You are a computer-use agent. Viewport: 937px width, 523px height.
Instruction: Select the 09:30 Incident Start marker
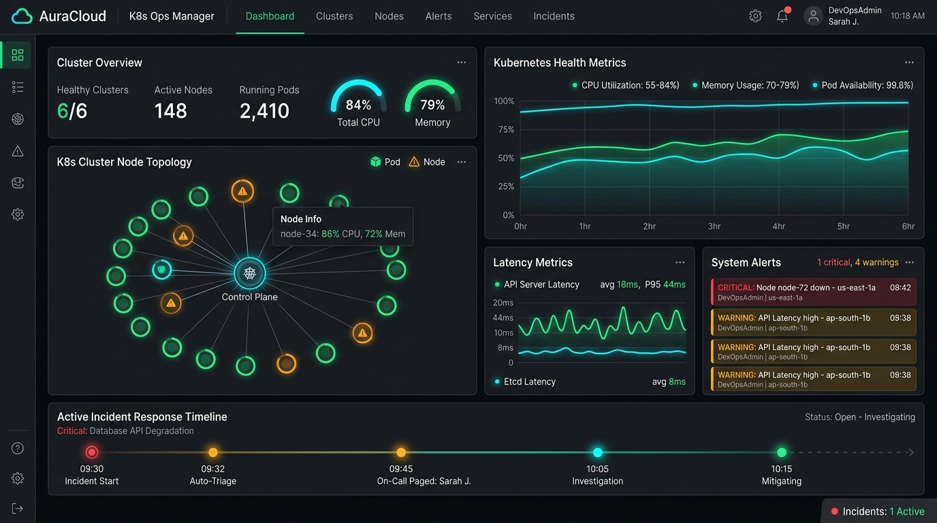[92, 452]
